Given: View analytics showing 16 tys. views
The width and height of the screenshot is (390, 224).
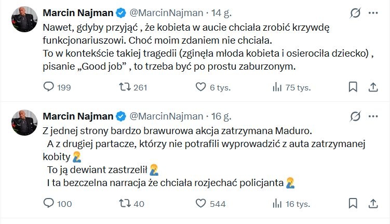Looking at the screenshot, I should point(277,204).
